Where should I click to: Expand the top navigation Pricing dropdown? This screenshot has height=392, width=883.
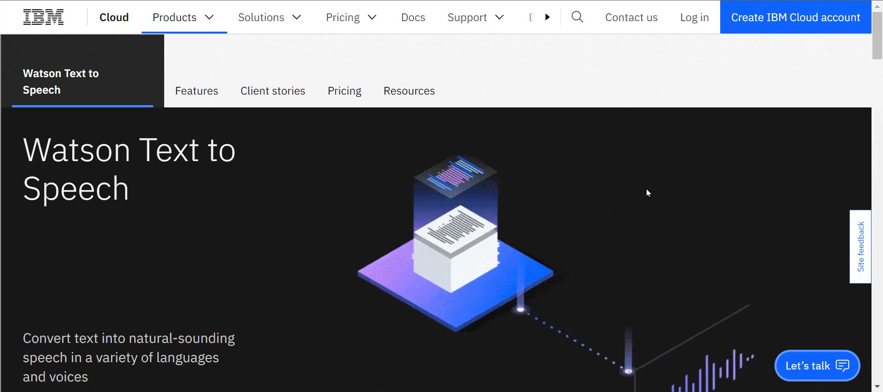(x=352, y=17)
